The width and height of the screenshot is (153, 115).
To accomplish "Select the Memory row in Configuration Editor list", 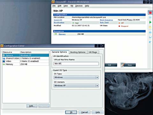I will [x=26, y=64].
